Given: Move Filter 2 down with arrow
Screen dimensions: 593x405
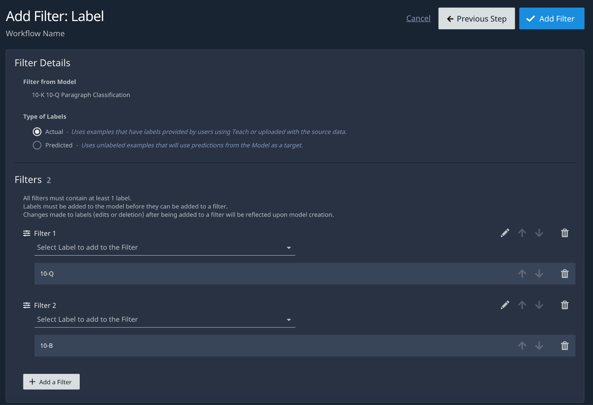Looking at the screenshot, I should click(x=539, y=305).
